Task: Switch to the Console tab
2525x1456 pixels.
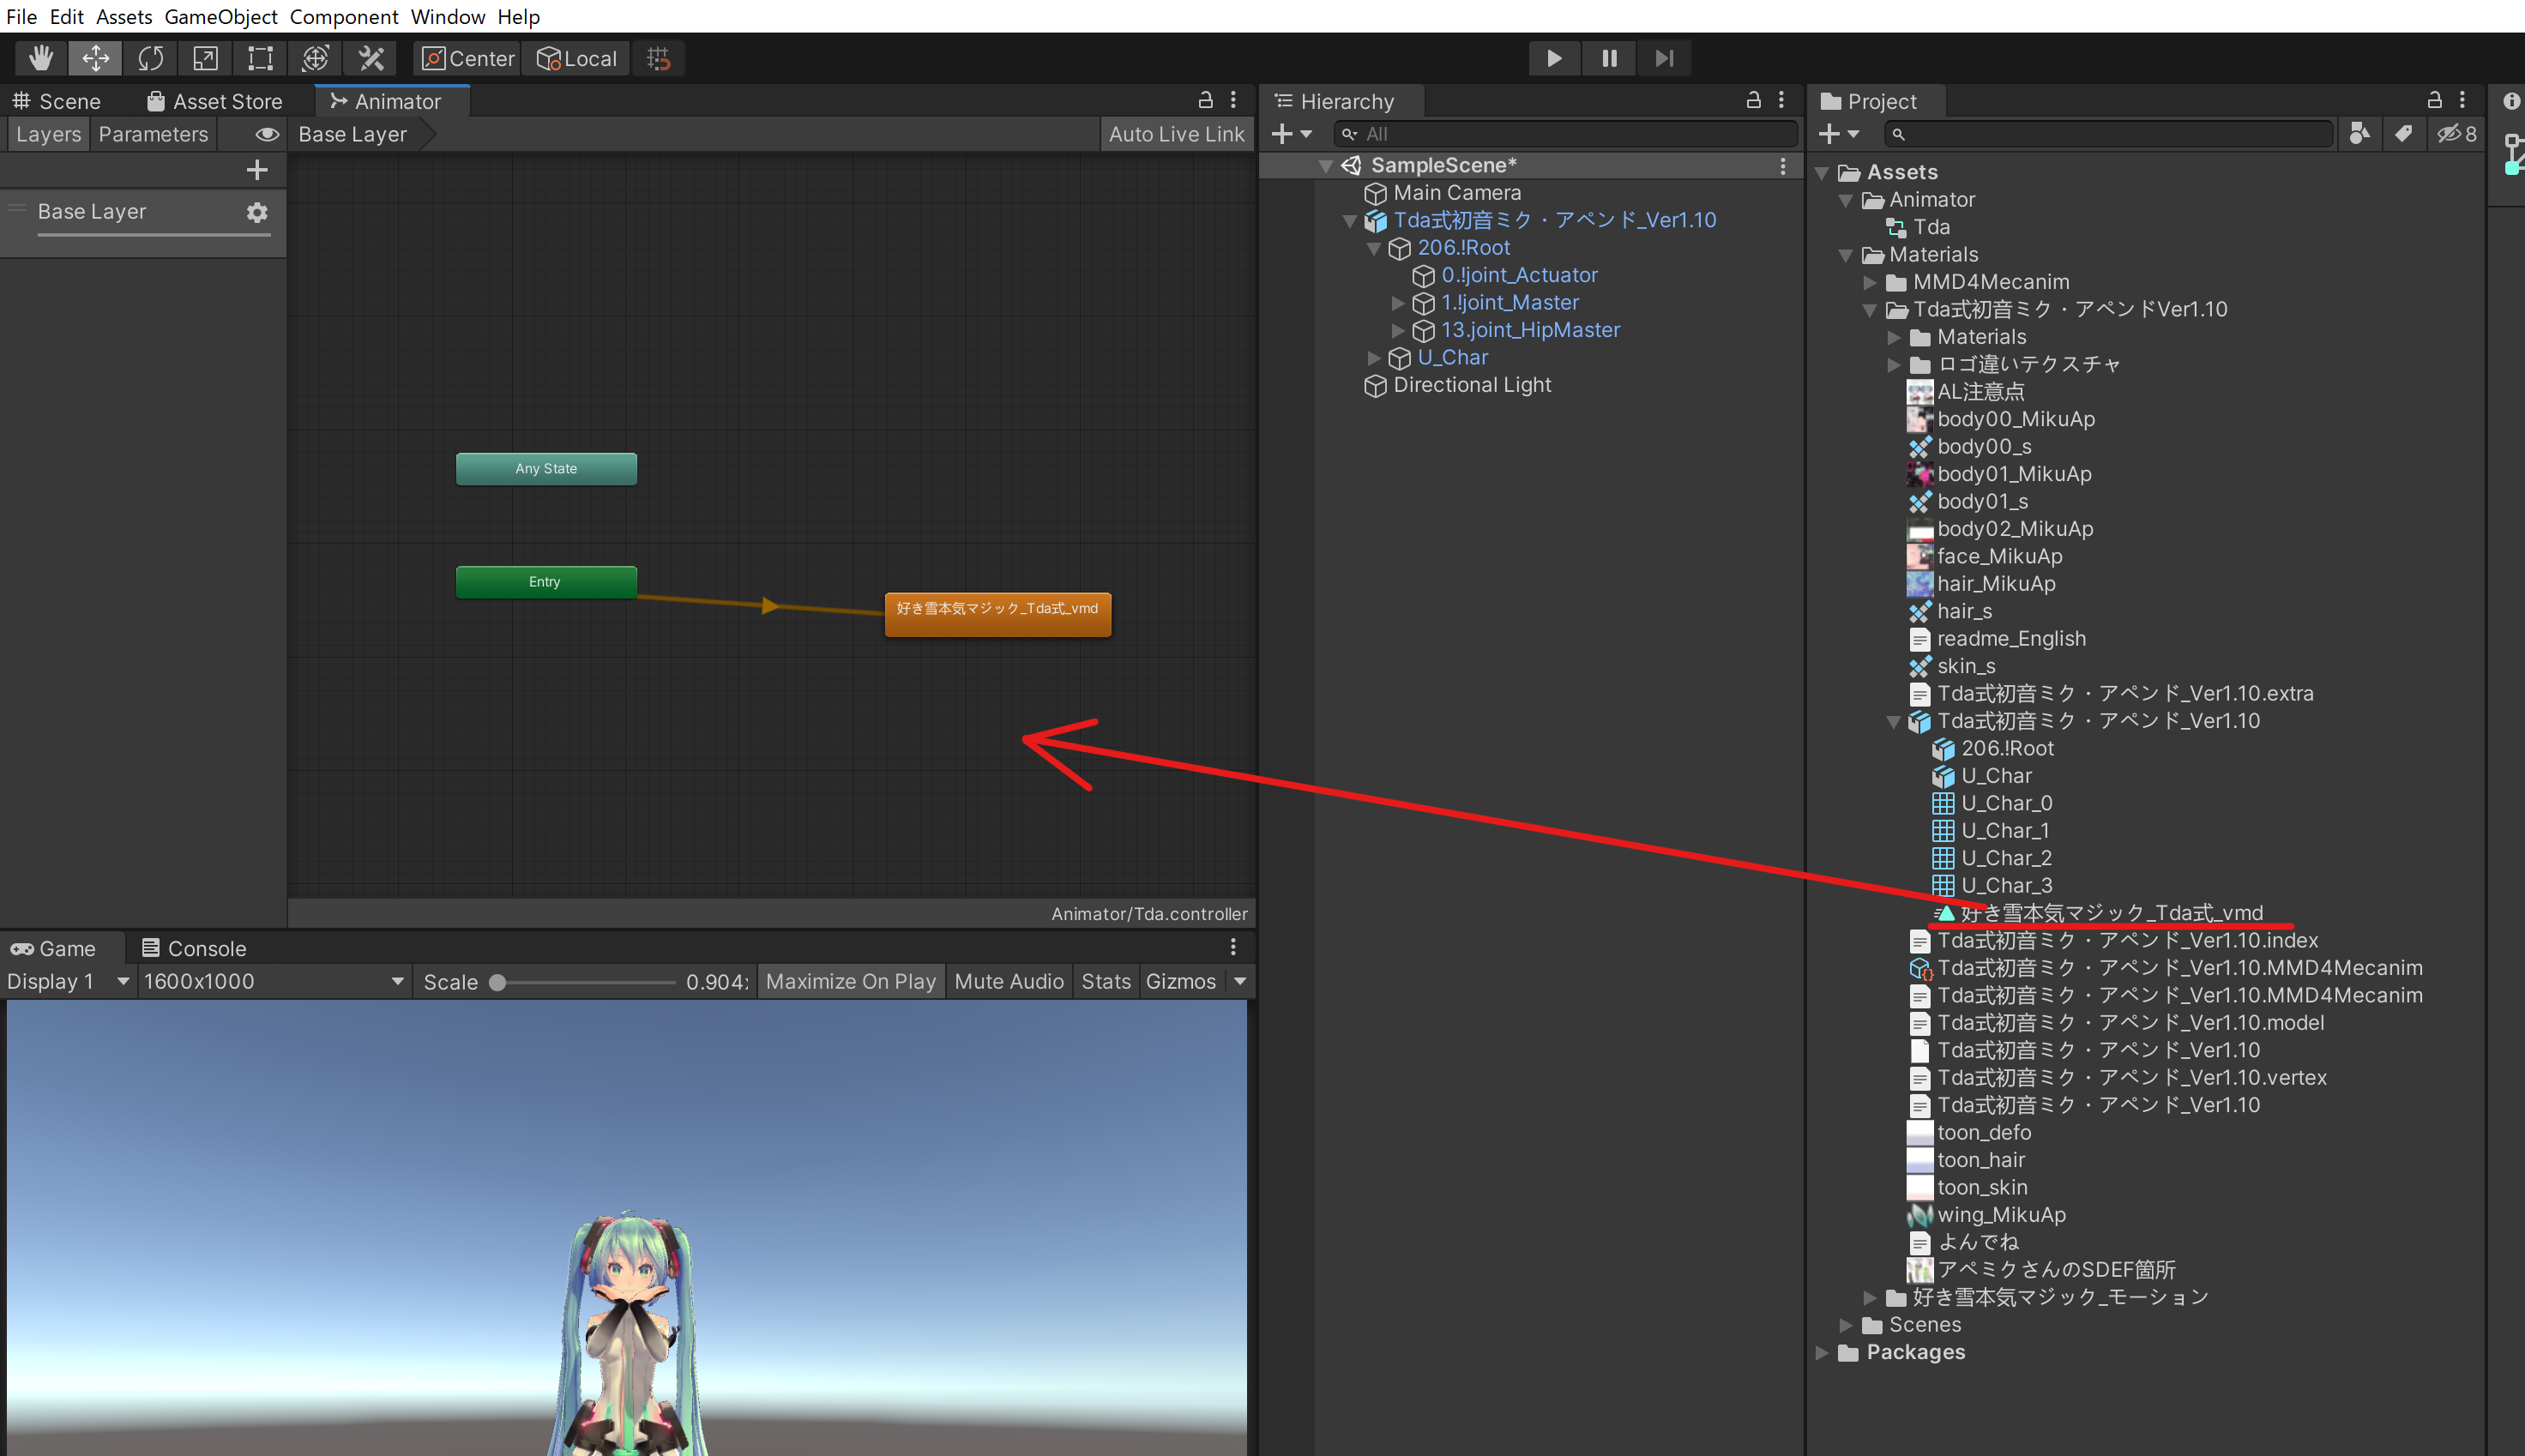Action: (195, 948)
